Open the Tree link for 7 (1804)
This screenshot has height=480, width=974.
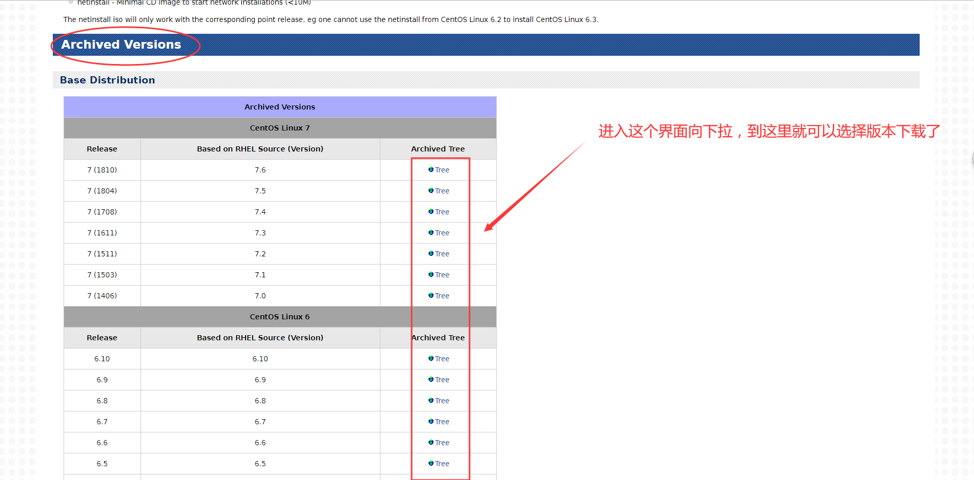click(x=442, y=191)
